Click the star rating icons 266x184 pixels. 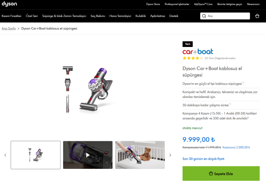click(x=193, y=58)
